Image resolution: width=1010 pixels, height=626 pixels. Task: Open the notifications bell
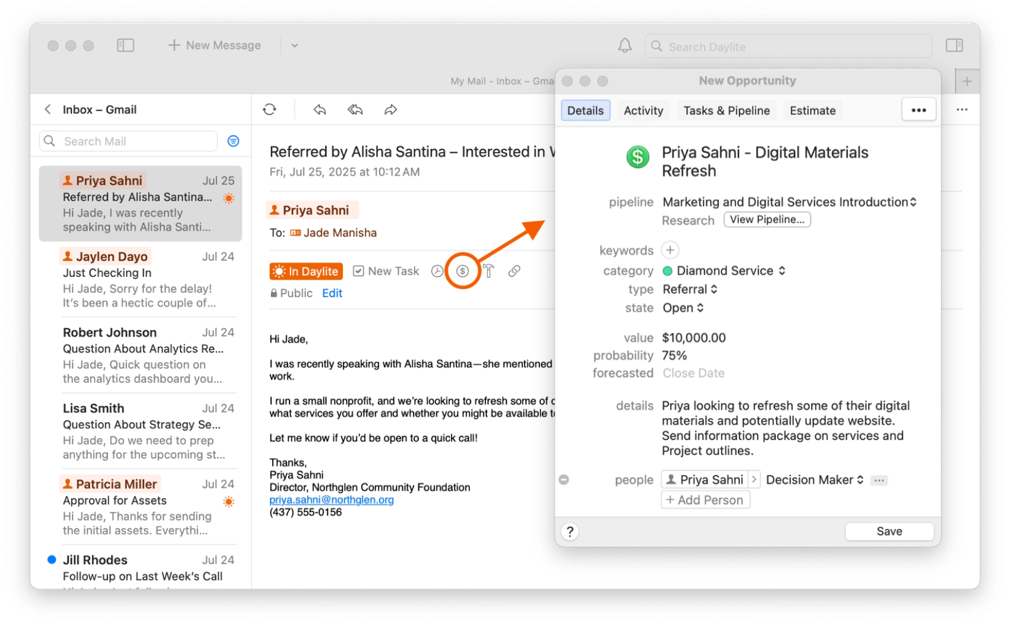[624, 46]
